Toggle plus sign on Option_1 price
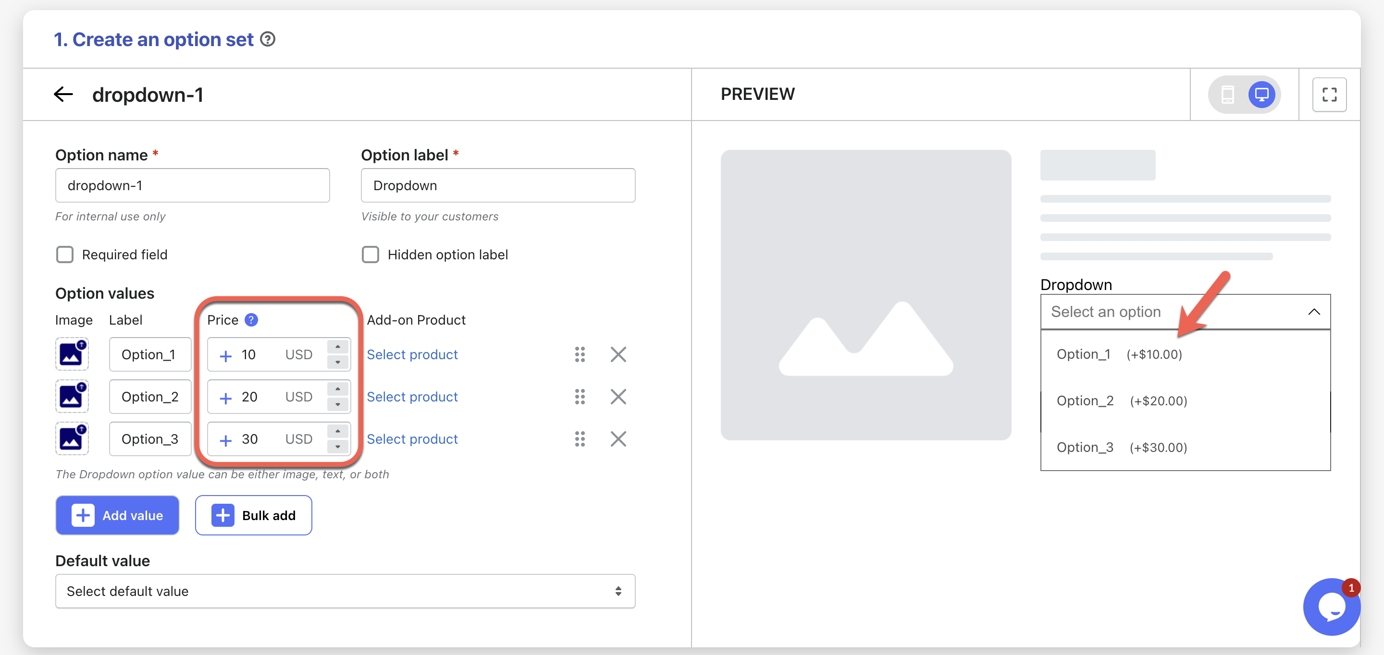This screenshot has width=1384, height=655. pos(226,355)
